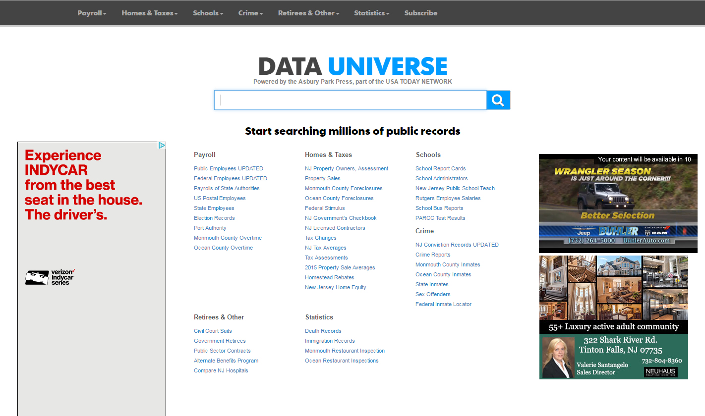This screenshot has height=416, width=705.
Task: Open PARCC Test Results link
Action: point(440,218)
